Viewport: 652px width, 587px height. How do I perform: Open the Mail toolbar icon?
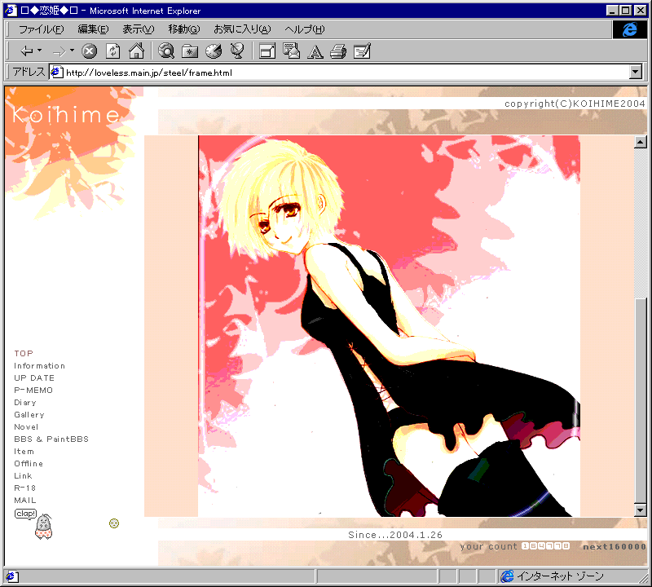pos(291,51)
